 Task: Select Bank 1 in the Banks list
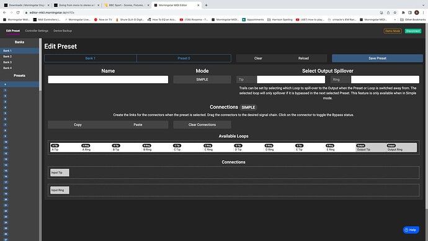point(19,51)
